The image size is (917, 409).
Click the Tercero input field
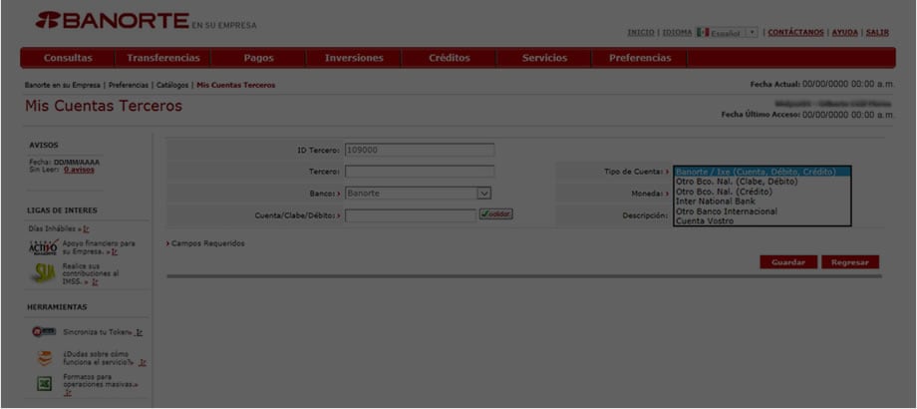pyautogui.click(x=420, y=172)
